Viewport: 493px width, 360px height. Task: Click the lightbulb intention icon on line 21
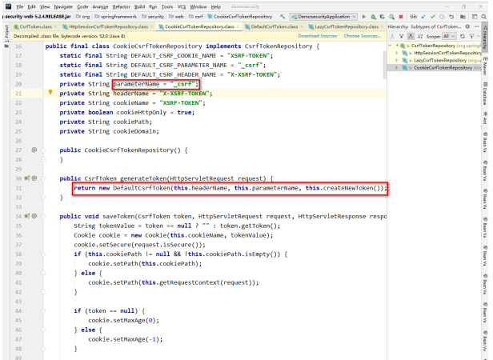pyautogui.click(x=50, y=92)
